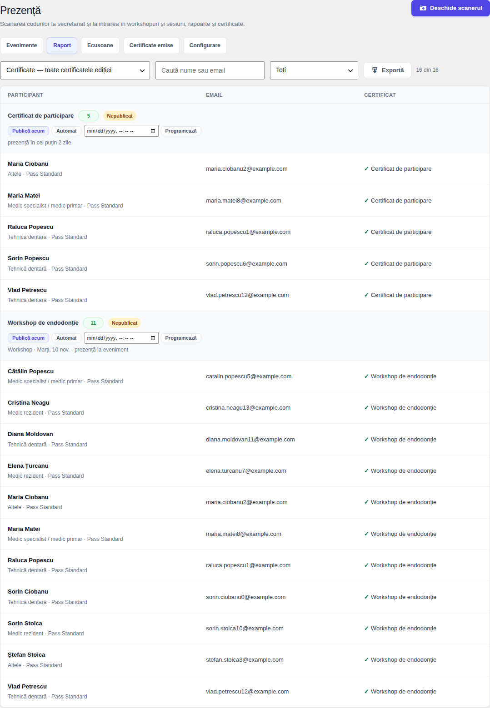This screenshot has width=490, height=708.
Task: Enable Automat for Workshop de endodonție
Action: [66, 338]
